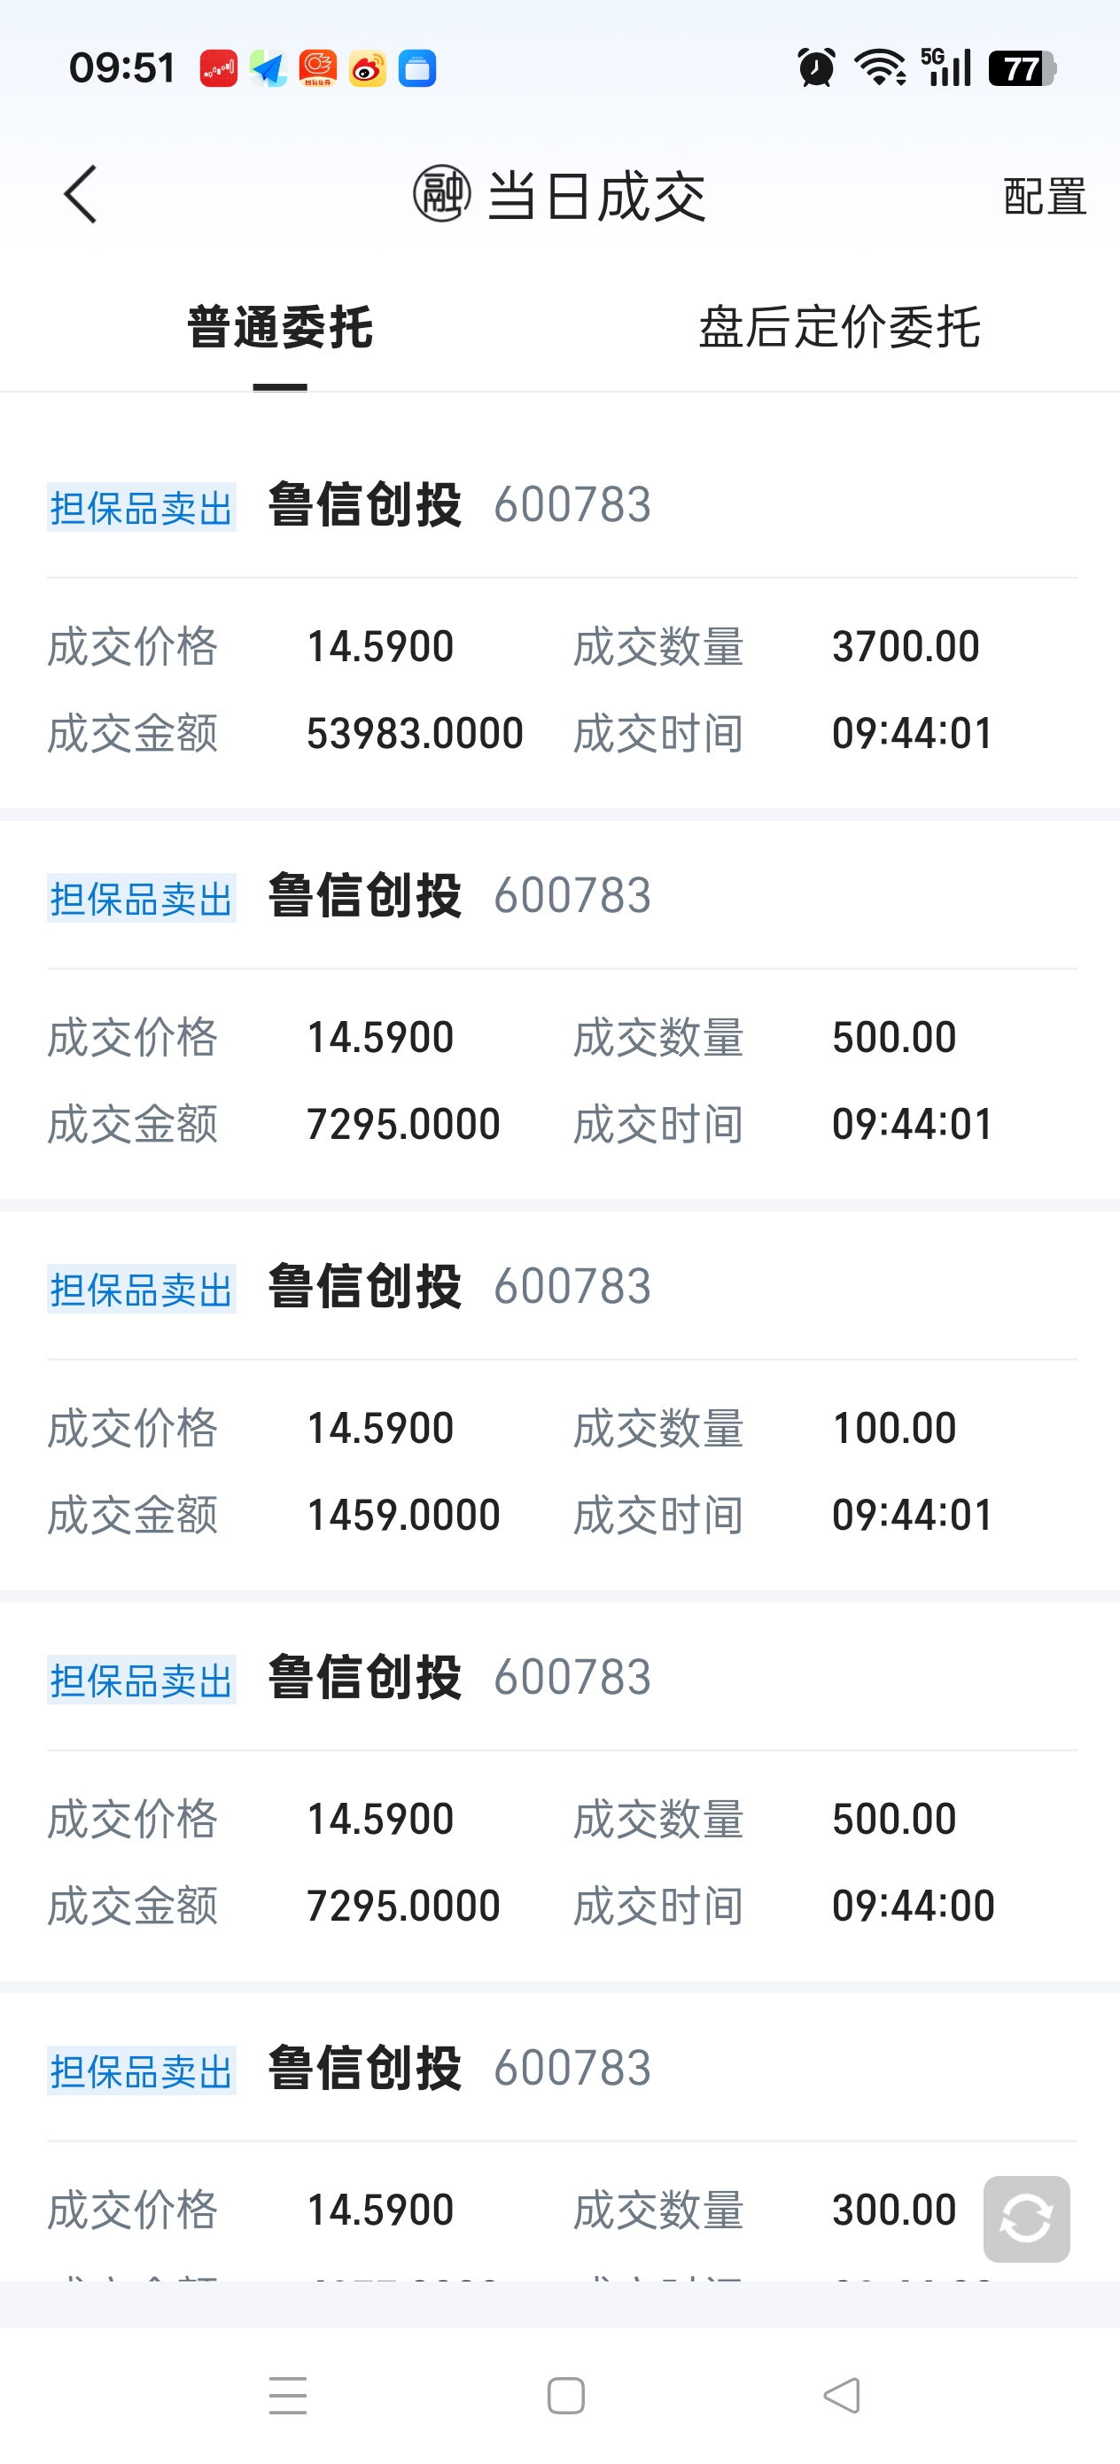Image resolution: width=1120 pixels, height=2464 pixels.
Task: Tap the Wi-Fi status icon
Action: [x=880, y=68]
